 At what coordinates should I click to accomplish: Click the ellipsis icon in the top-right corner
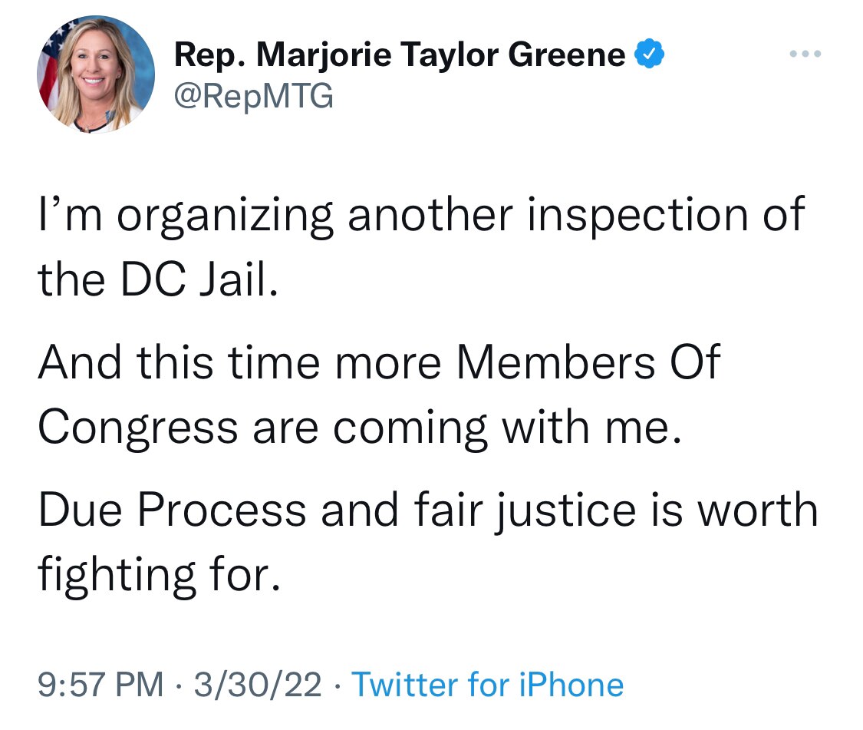pyautogui.click(x=805, y=52)
